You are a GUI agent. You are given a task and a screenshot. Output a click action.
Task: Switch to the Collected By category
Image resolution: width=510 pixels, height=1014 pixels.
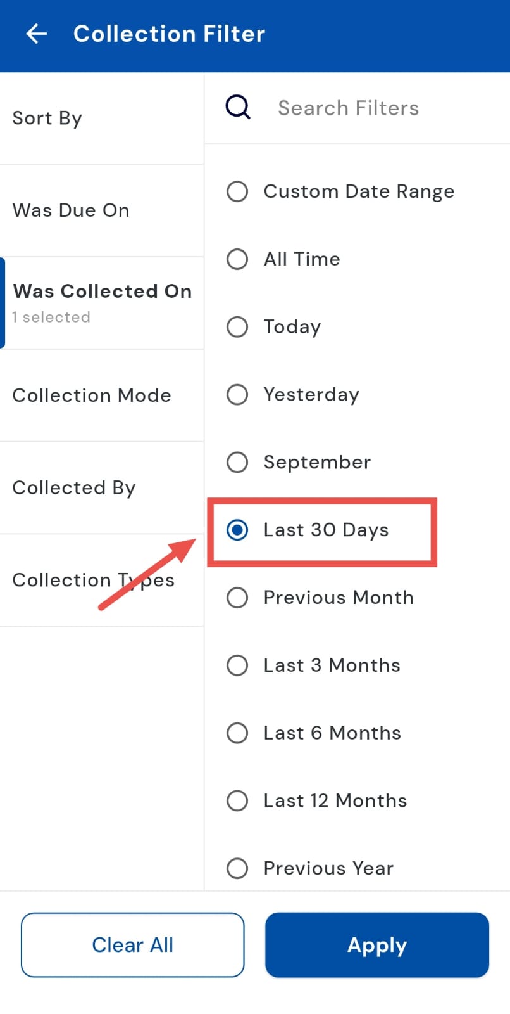pyautogui.click(x=101, y=488)
